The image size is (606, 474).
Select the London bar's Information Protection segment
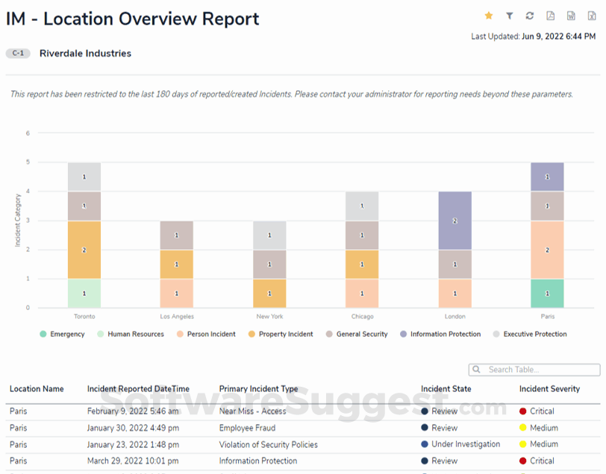tap(455, 221)
